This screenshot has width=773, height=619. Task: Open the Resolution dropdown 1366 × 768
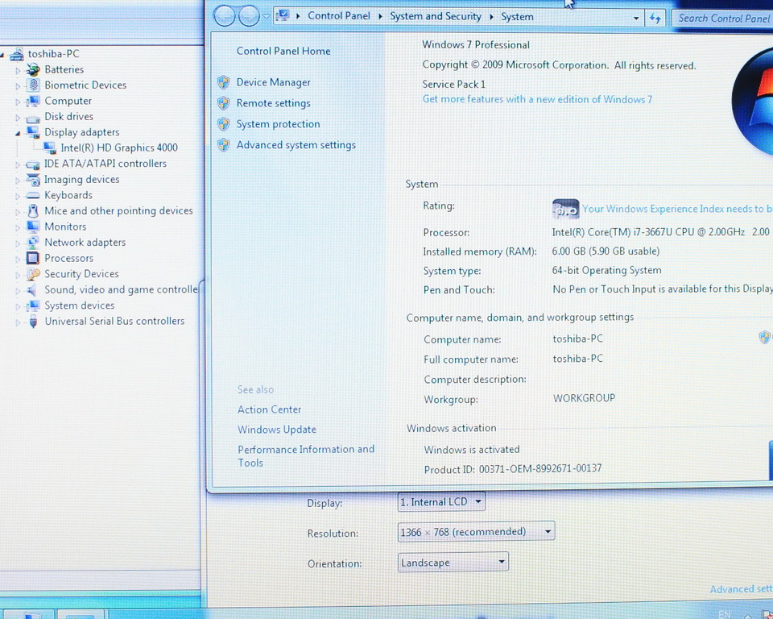(x=476, y=532)
